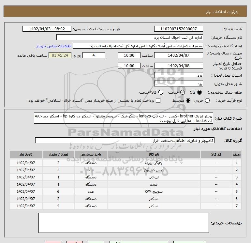Click the general need description box
This screenshot has height=243, width=251.
(124, 118)
